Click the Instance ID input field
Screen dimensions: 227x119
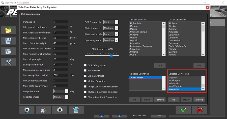(x=61, y=22)
